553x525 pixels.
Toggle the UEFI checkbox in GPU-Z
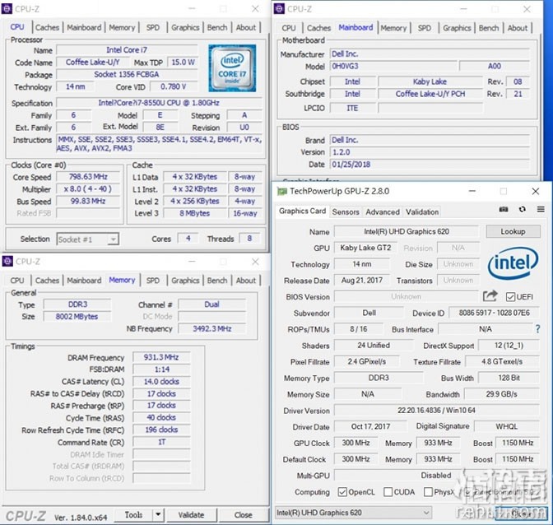[510, 297]
